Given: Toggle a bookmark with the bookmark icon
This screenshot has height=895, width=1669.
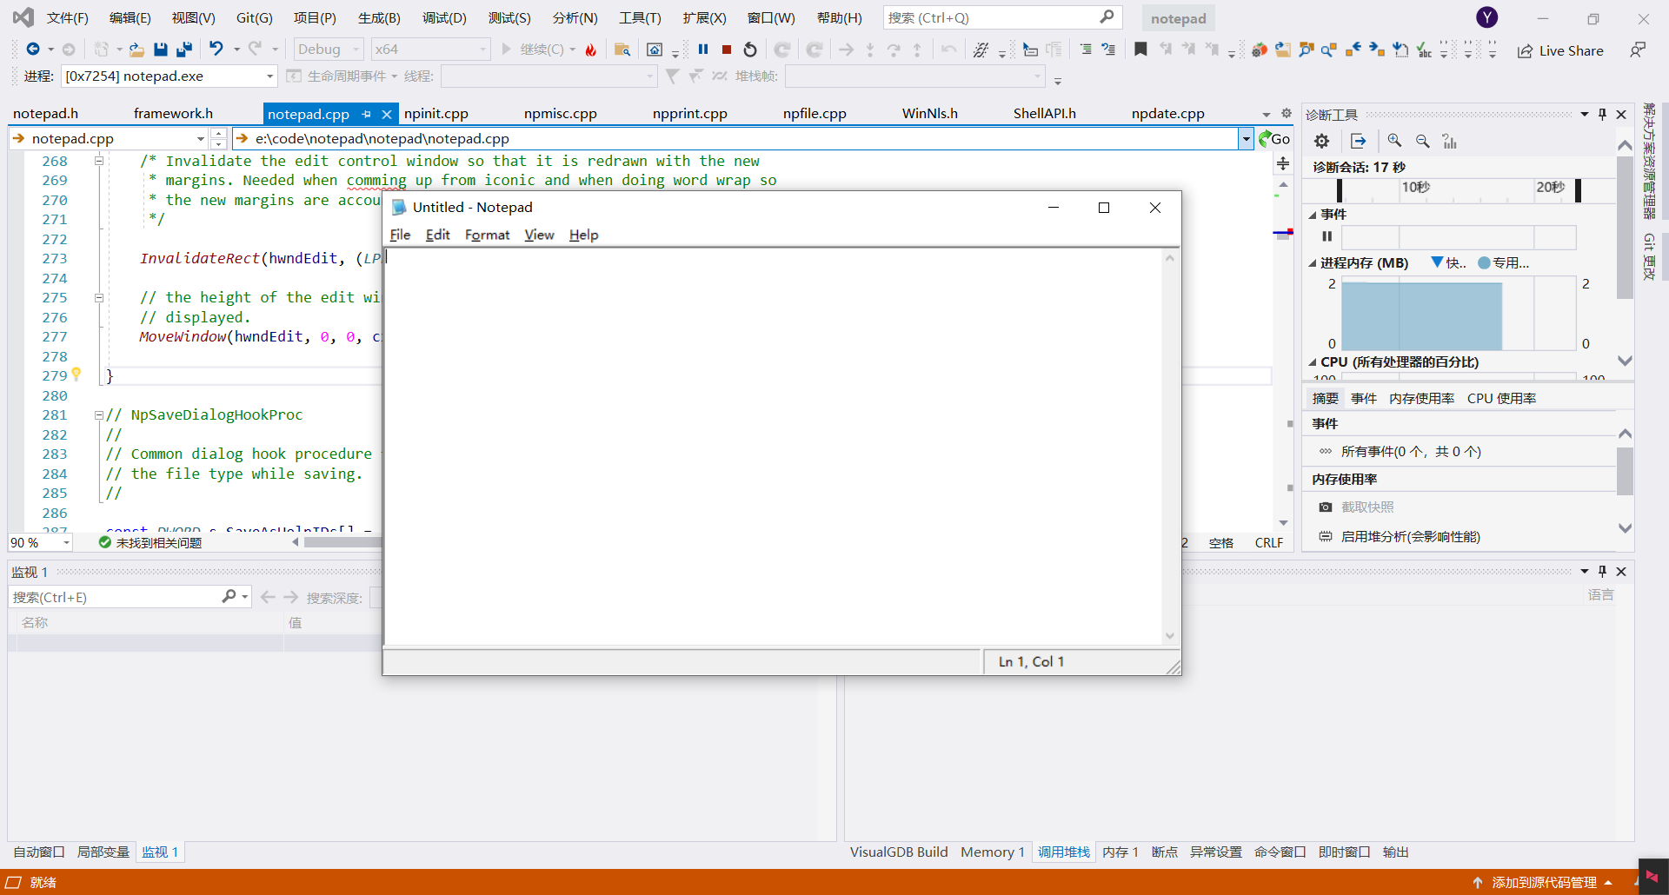Looking at the screenshot, I should click(1140, 50).
